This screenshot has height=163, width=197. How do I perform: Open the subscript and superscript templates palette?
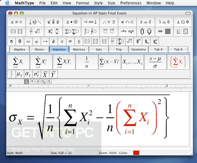point(54,32)
